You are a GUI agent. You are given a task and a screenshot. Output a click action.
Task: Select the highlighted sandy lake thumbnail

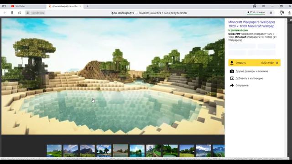coord(120,151)
